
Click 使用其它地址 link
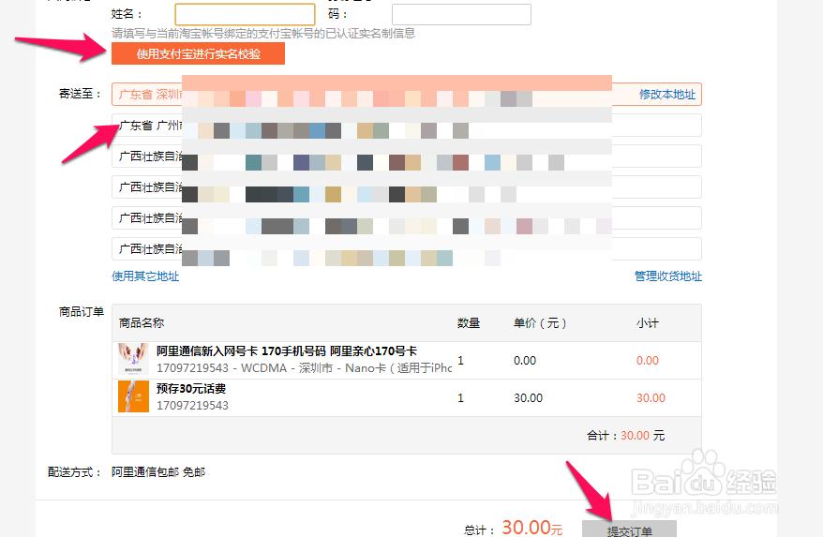click(145, 276)
